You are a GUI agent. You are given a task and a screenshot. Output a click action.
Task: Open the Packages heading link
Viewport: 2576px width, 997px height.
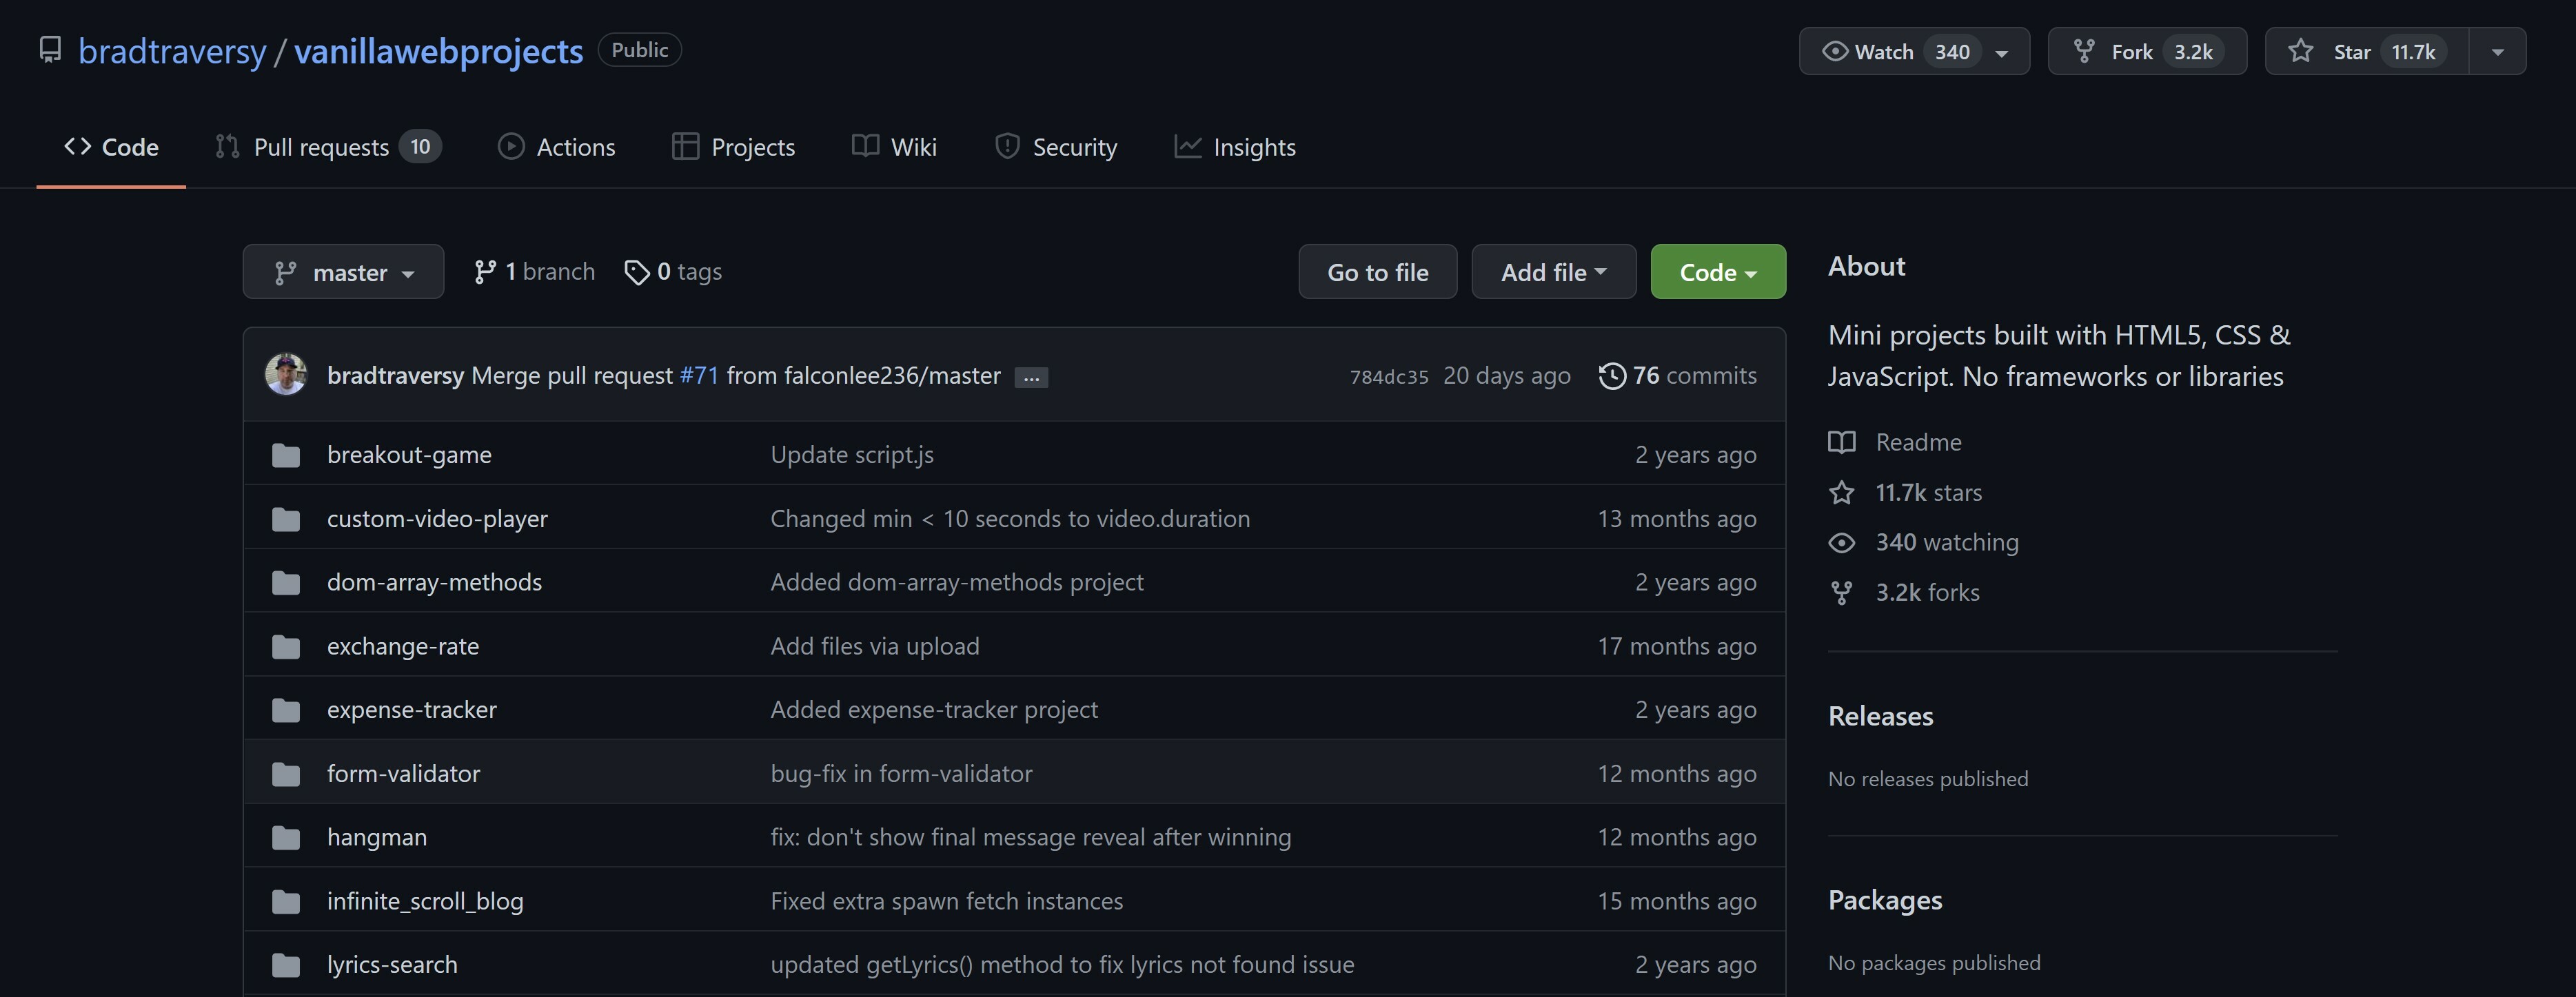point(1885,900)
